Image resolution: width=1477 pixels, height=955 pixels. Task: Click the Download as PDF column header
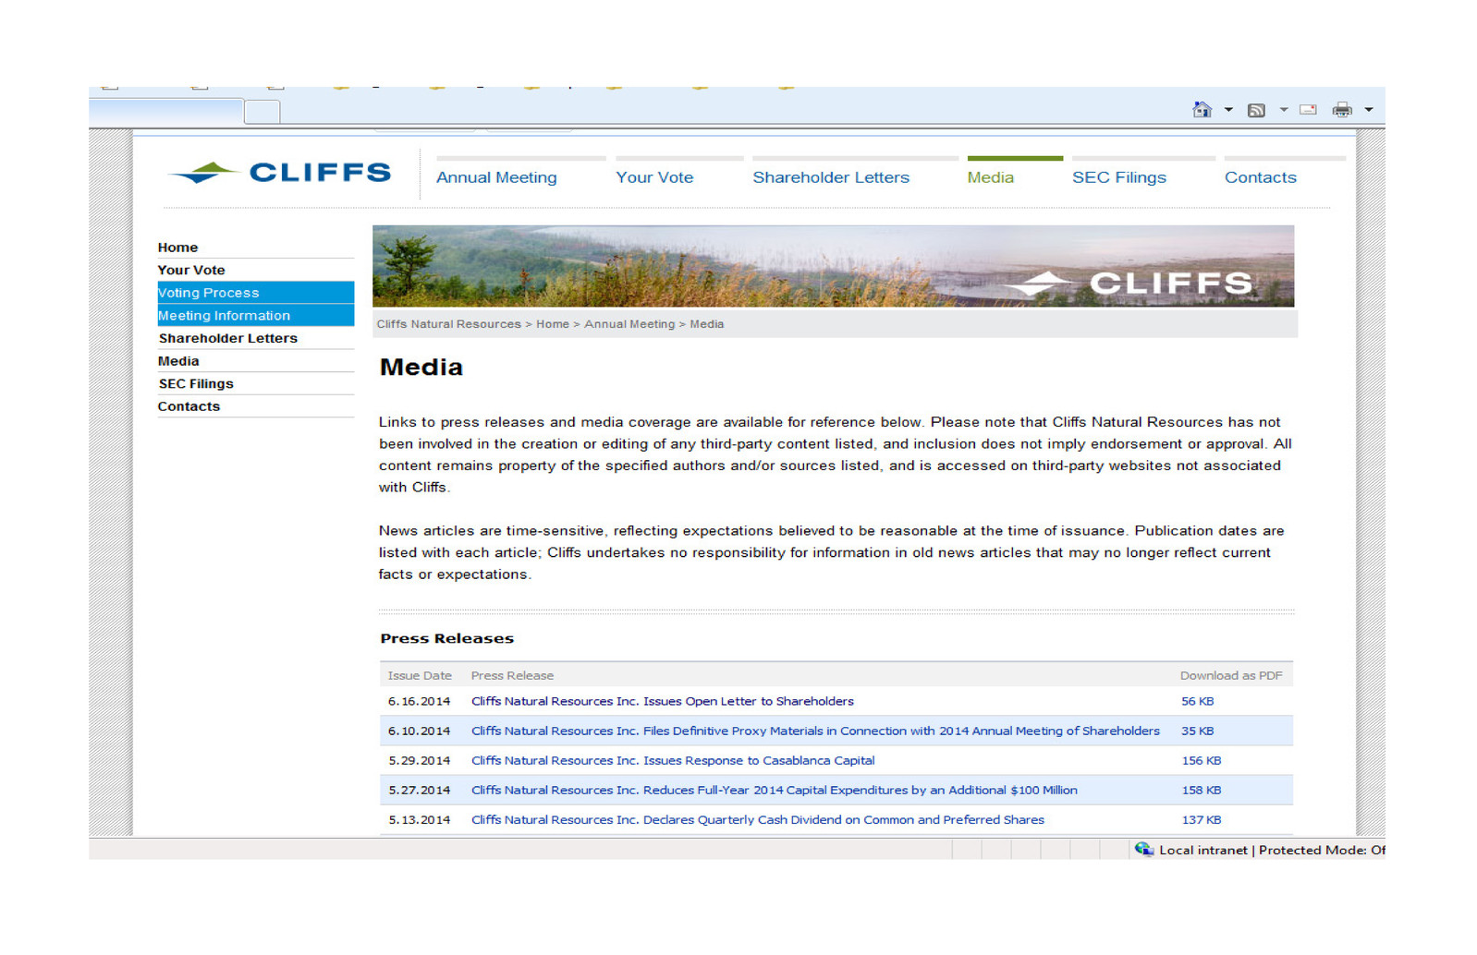pos(1231,675)
